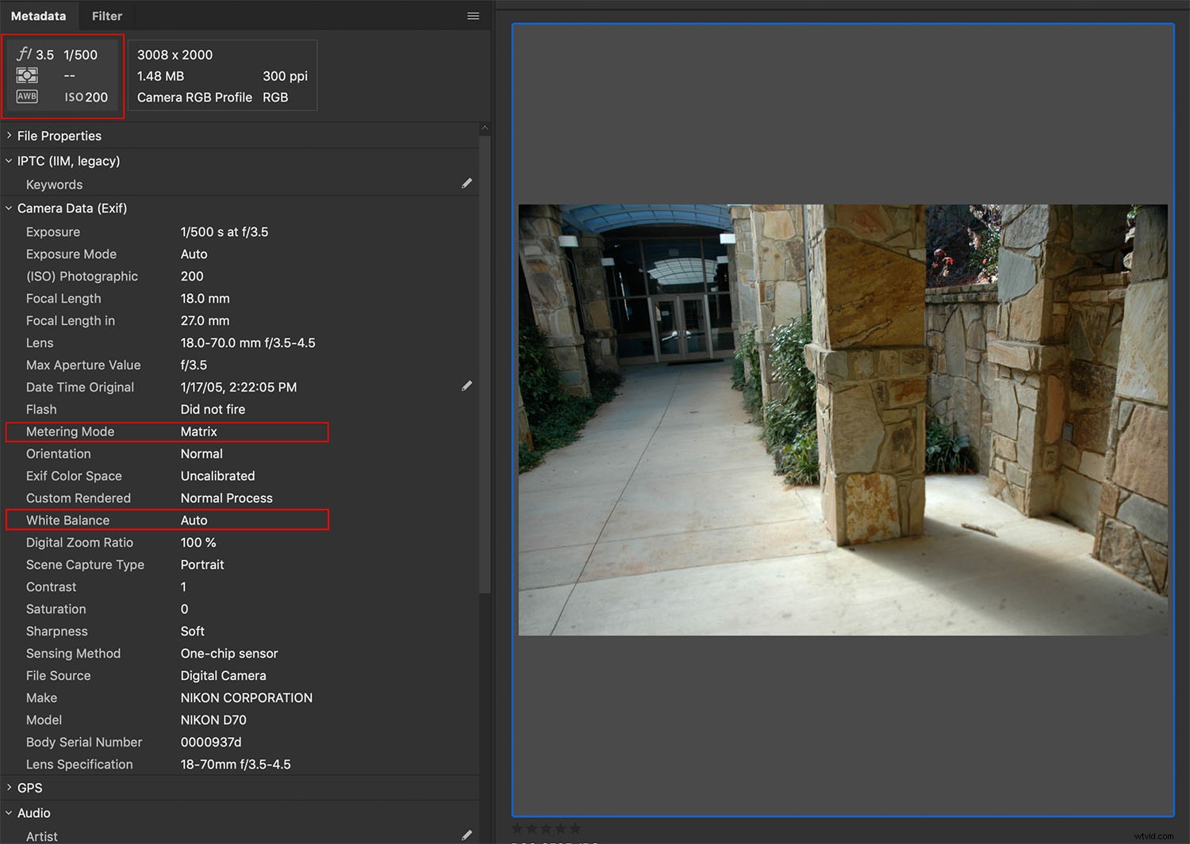Screen dimensions: 1190x844
Task: Click the pencil icon beside Date Time Original
Action: [467, 386]
